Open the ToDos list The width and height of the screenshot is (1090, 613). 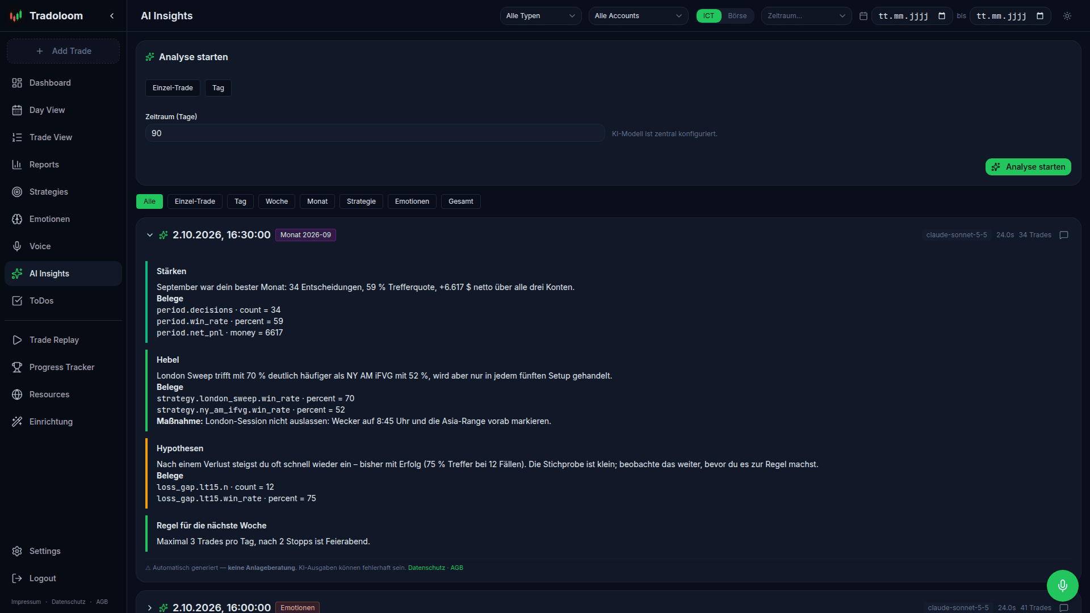[63, 301]
